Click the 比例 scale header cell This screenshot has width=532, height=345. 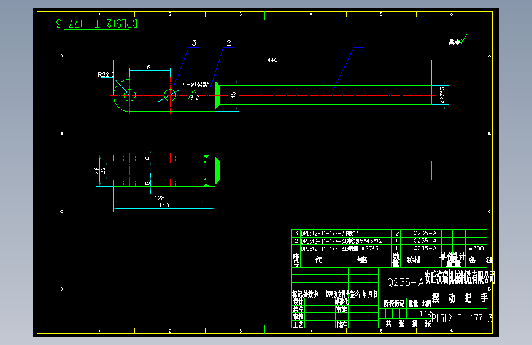tap(426, 303)
